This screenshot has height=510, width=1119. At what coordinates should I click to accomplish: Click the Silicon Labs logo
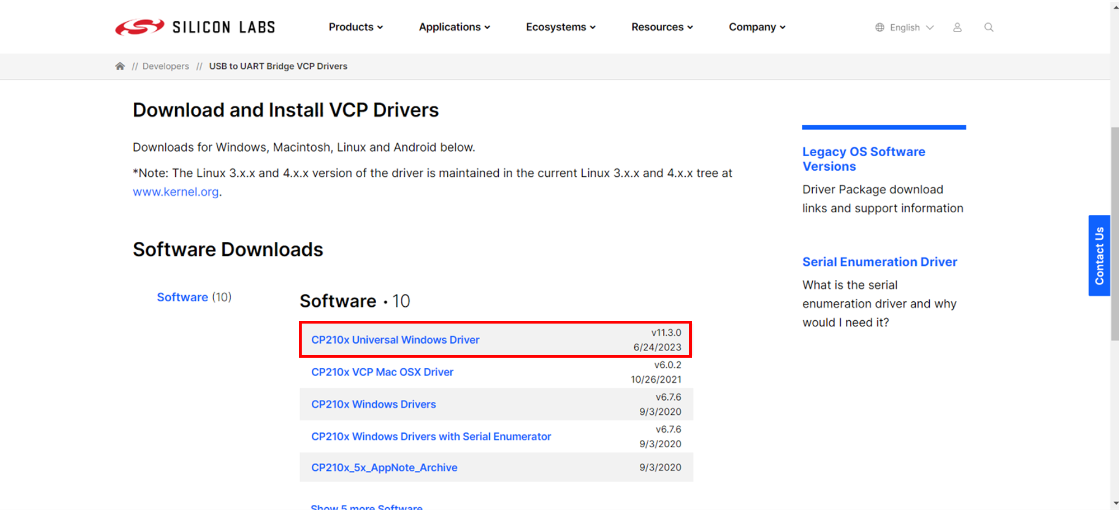(195, 27)
